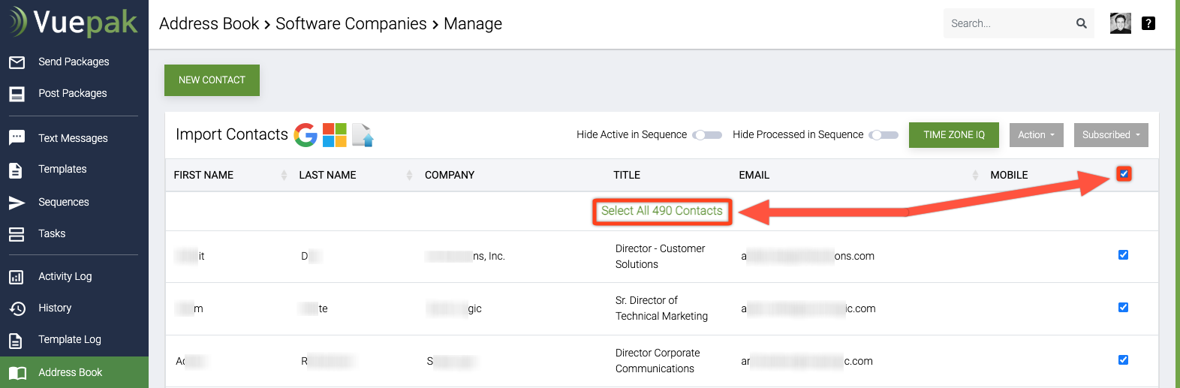Viewport: 1180px width, 388px height.
Task: Click the Director - Customer Solutions title cell
Action: [x=661, y=257]
